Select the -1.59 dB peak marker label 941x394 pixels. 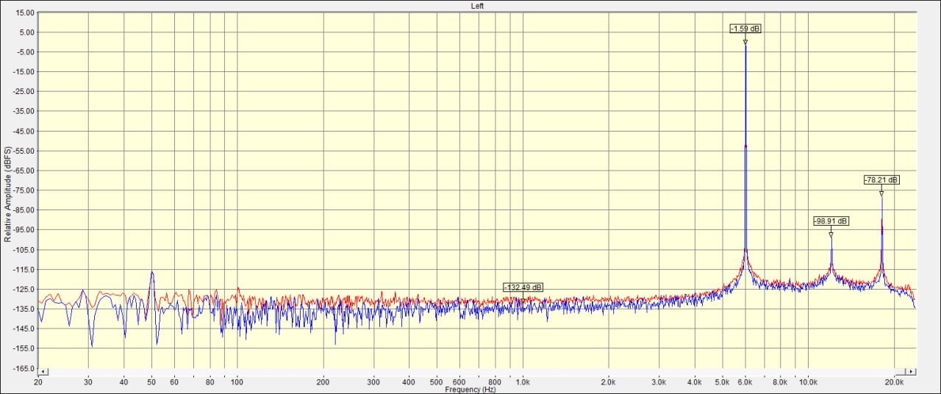coord(745,29)
